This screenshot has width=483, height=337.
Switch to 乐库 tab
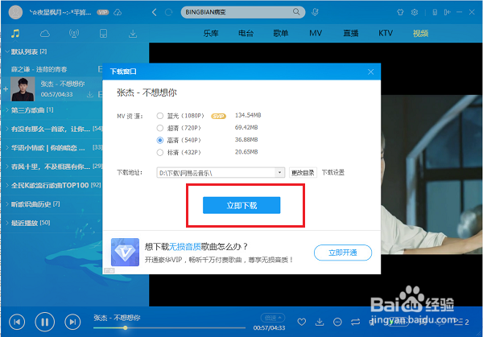click(211, 33)
